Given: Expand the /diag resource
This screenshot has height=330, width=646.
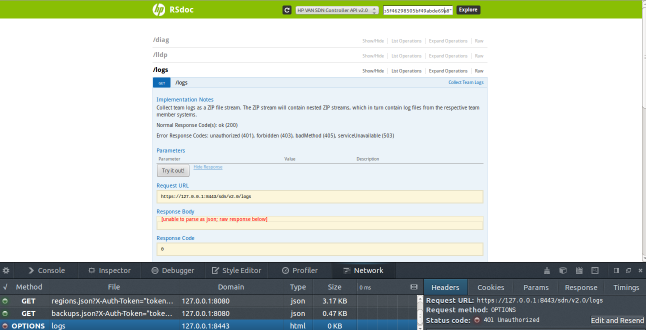Looking at the screenshot, I should point(161,40).
